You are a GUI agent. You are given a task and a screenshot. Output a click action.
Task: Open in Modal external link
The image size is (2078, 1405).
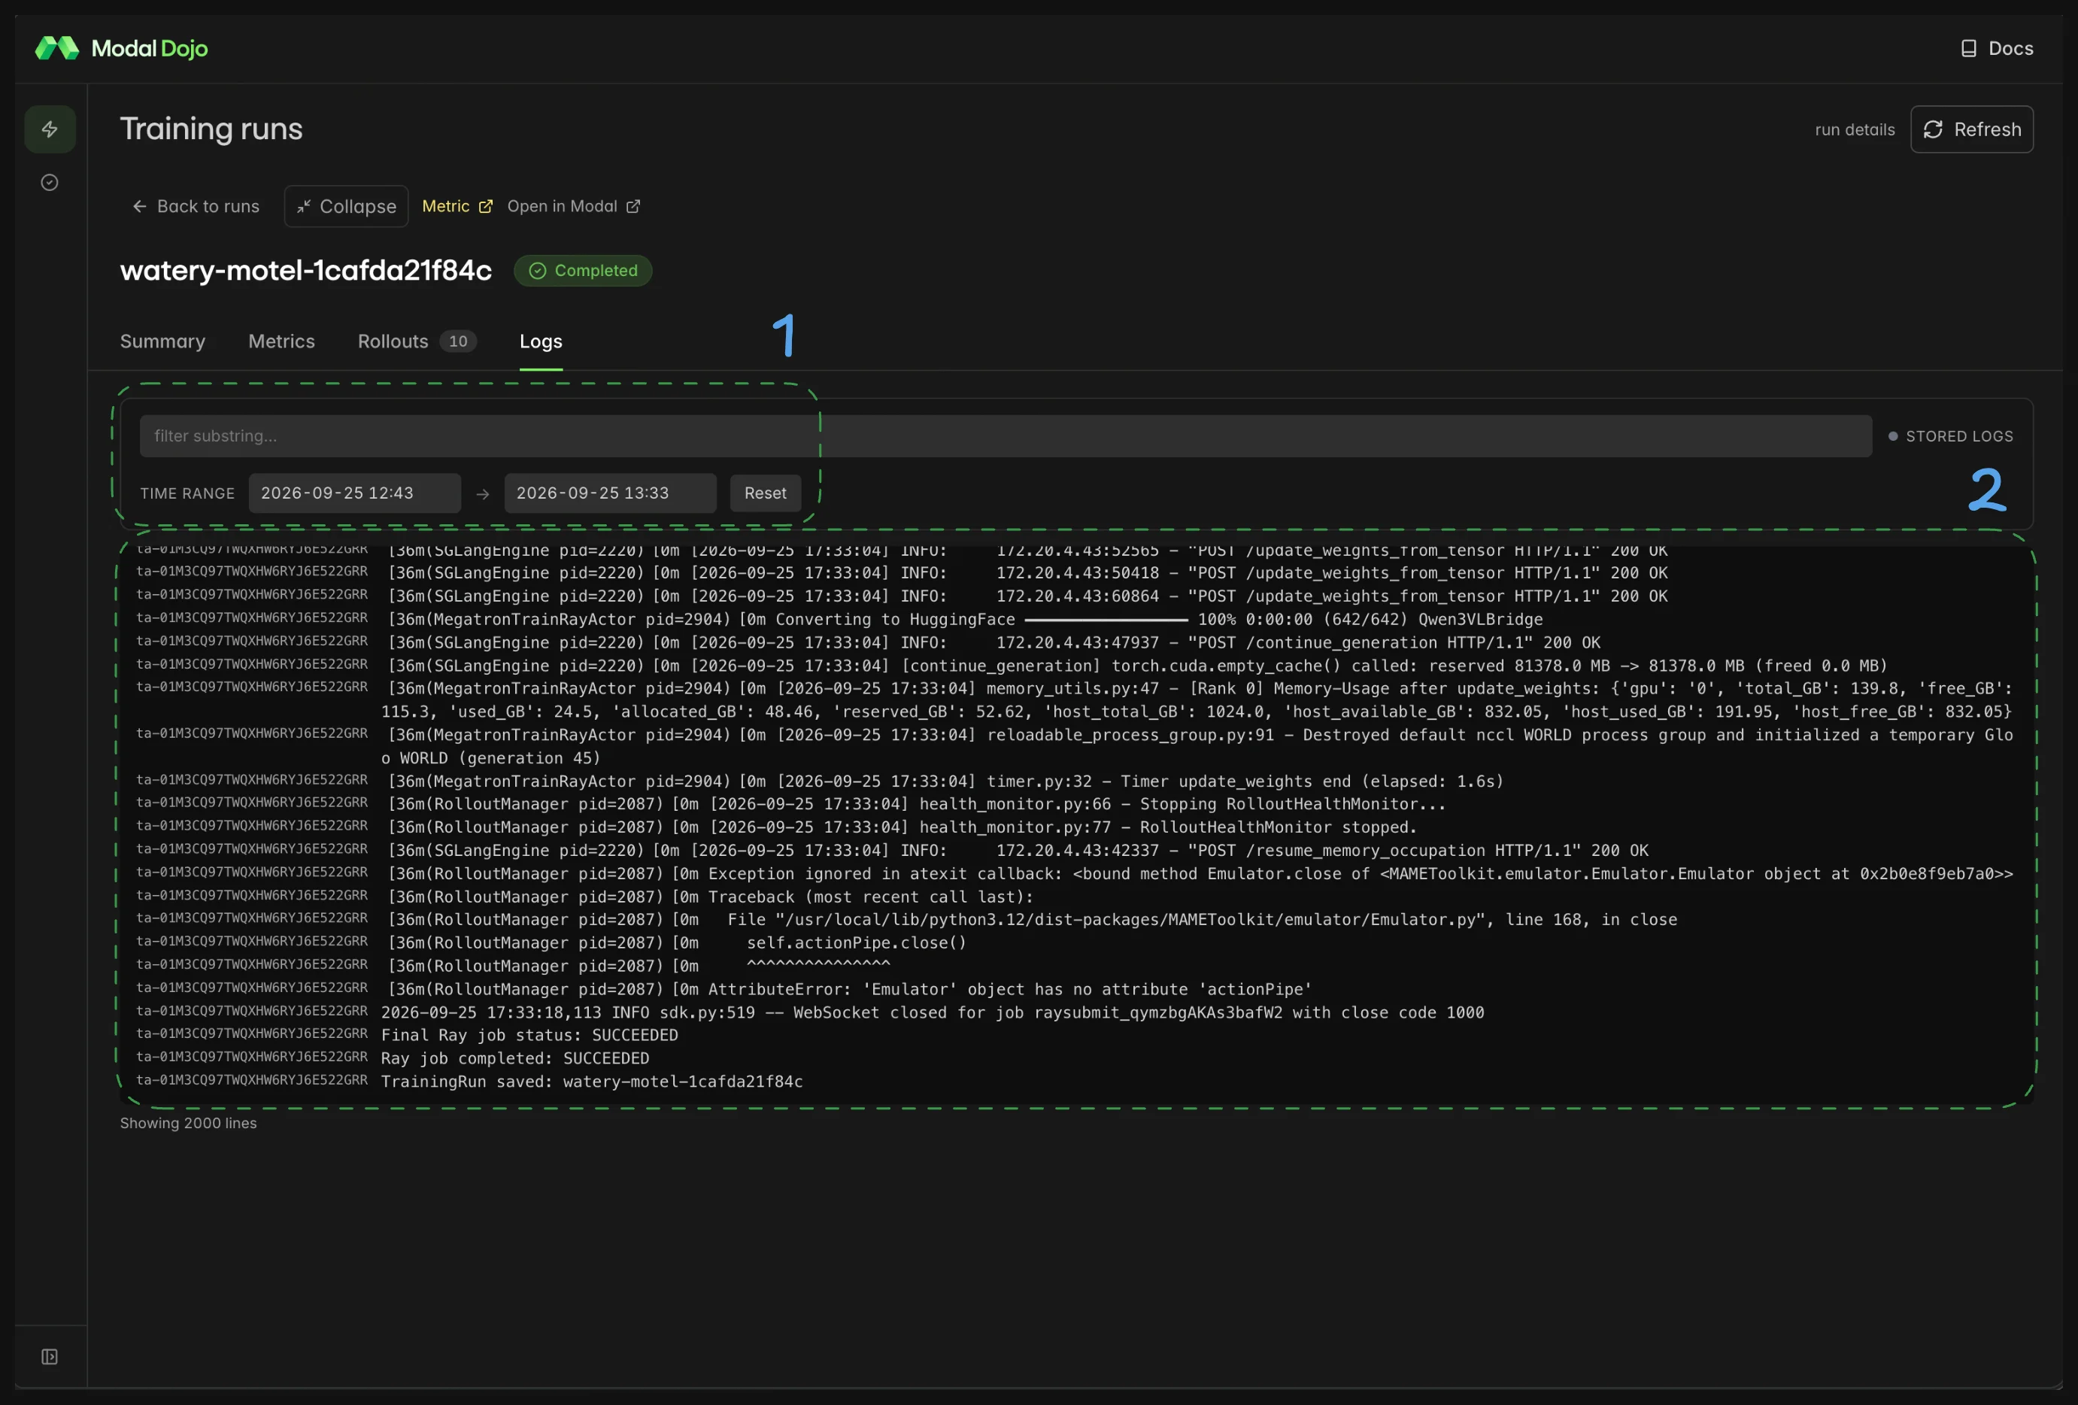[x=573, y=207]
